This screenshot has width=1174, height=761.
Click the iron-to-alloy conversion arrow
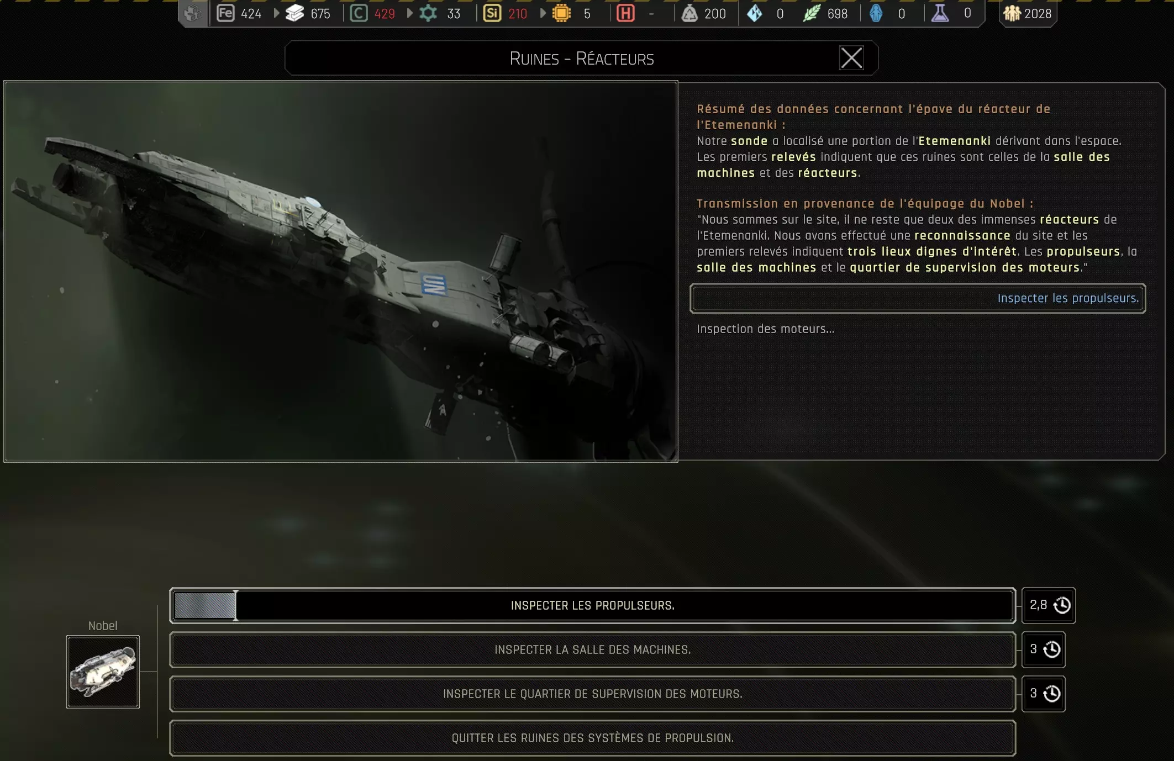276,13
